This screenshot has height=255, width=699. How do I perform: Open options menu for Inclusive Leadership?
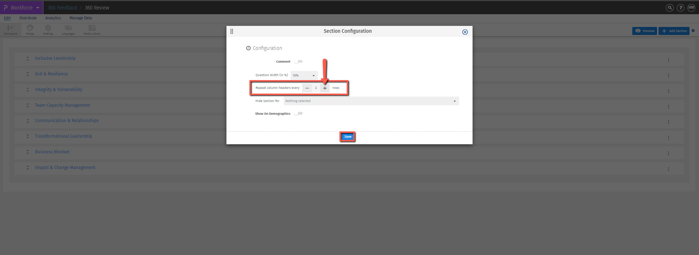(x=668, y=60)
